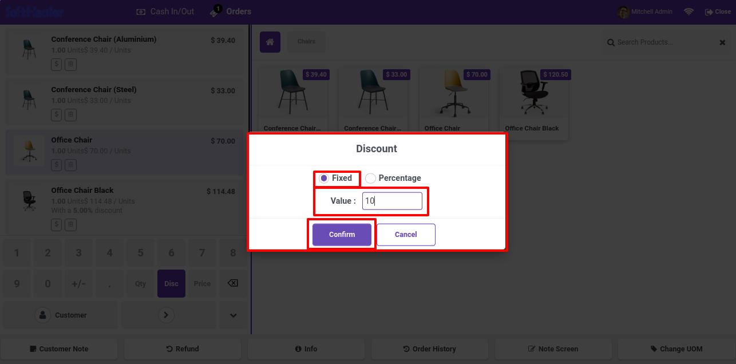The height and width of the screenshot is (364, 736).
Task: Select the Fixed discount radio button
Action: tap(323, 178)
